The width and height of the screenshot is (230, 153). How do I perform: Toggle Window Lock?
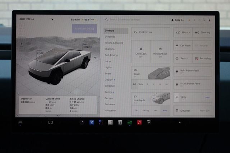click(160, 52)
